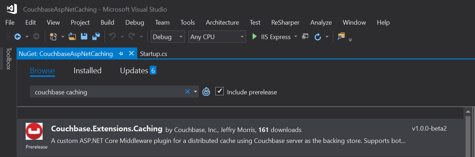
Task: Switch to the Startup.cs tab
Action: point(153,54)
